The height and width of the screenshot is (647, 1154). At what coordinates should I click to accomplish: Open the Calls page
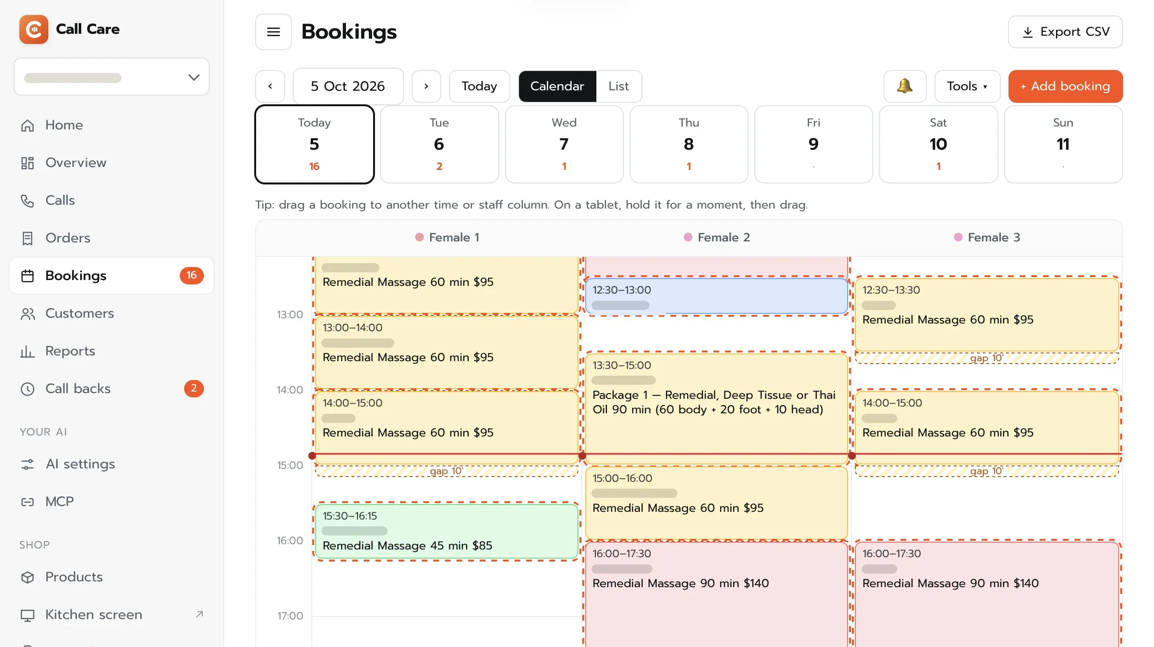click(112, 200)
